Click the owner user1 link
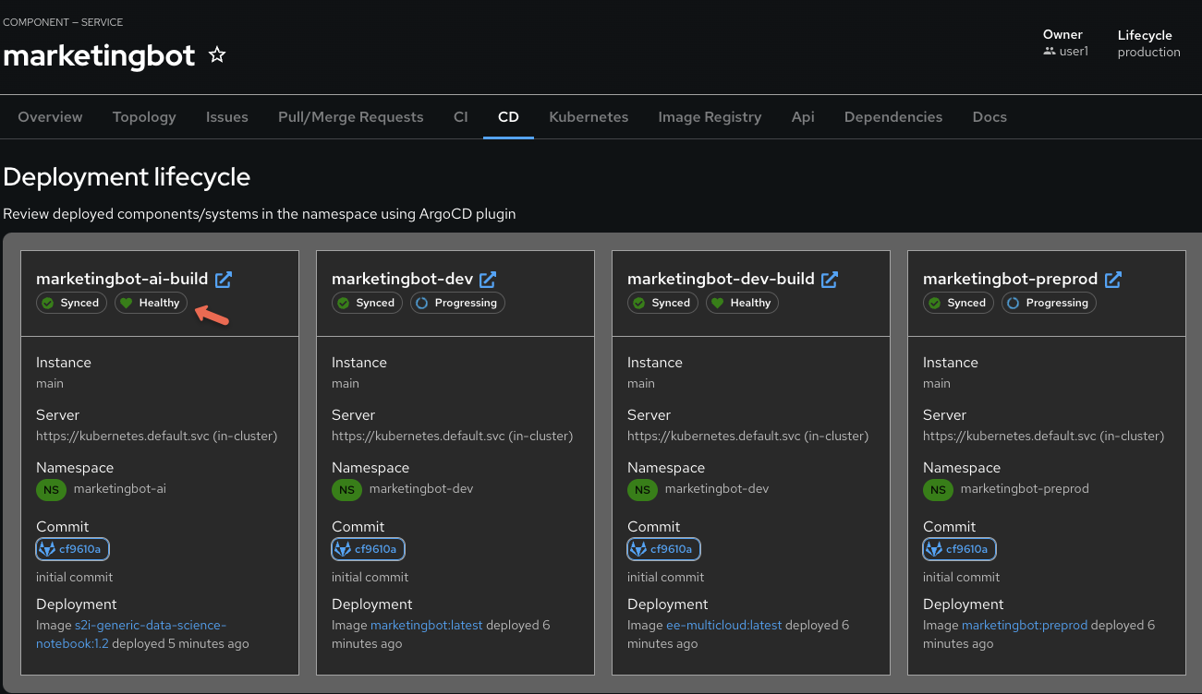The height and width of the screenshot is (694, 1202). click(1073, 52)
